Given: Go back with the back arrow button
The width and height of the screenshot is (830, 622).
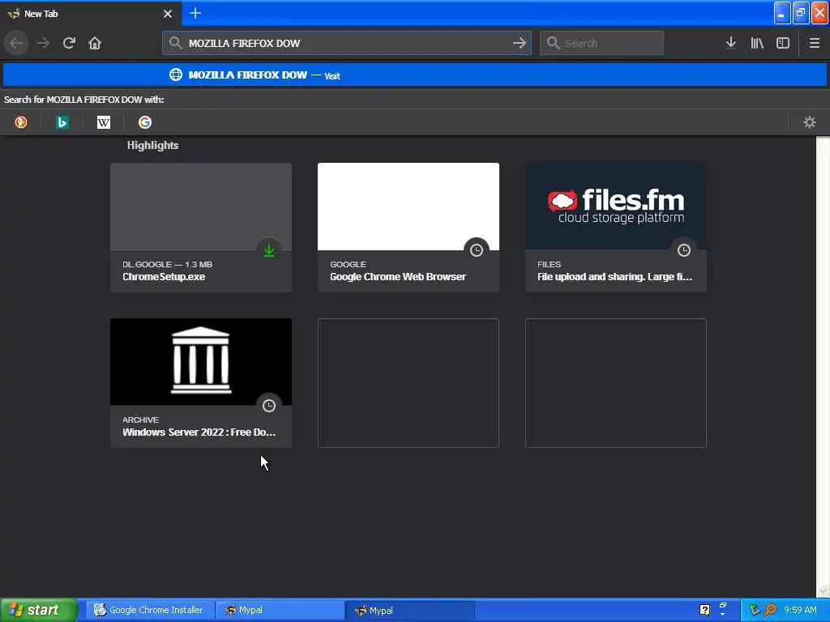Looking at the screenshot, I should click(16, 43).
